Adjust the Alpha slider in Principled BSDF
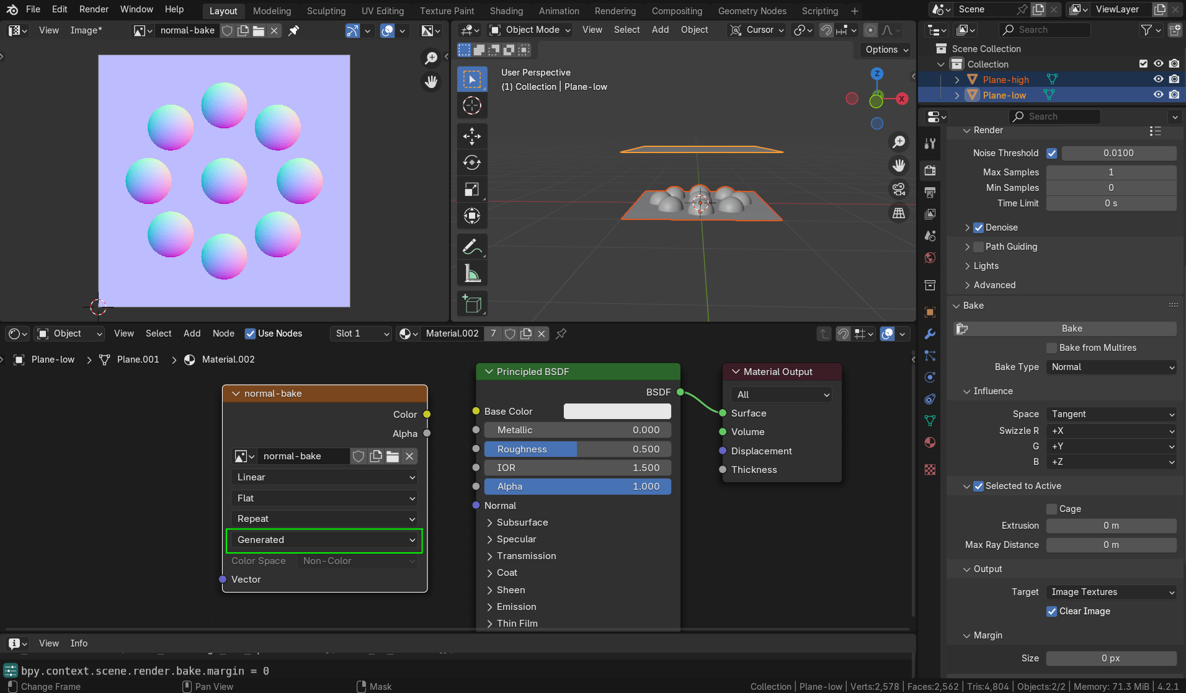 coord(577,487)
